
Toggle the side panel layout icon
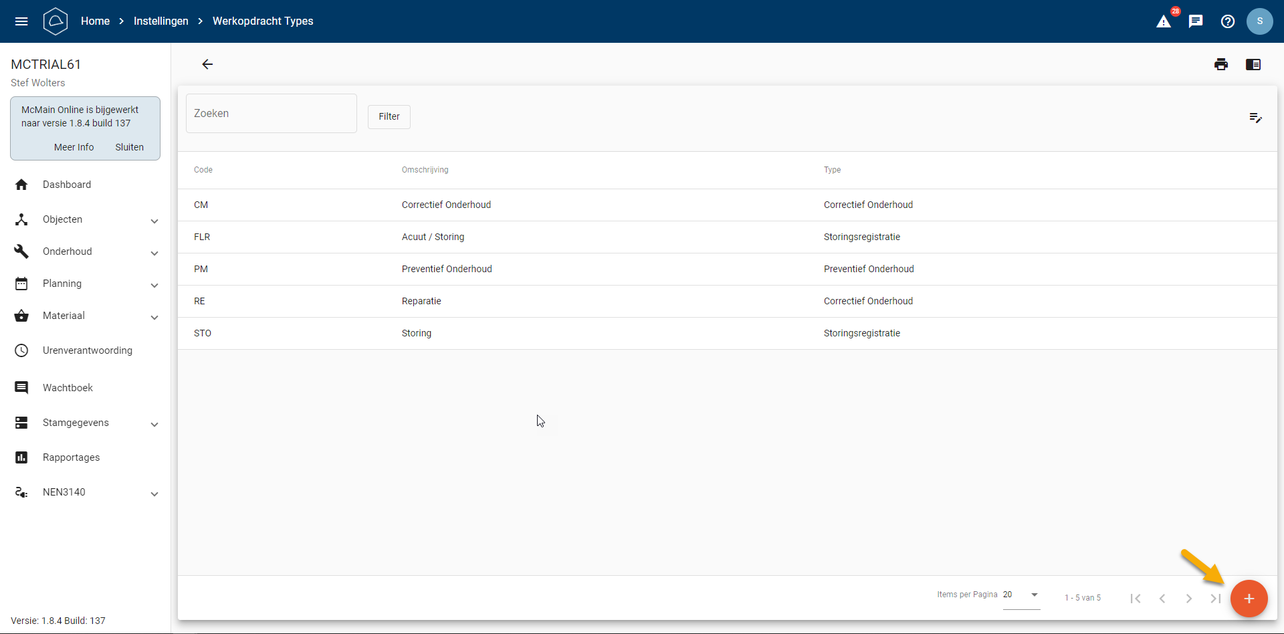(1253, 64)
